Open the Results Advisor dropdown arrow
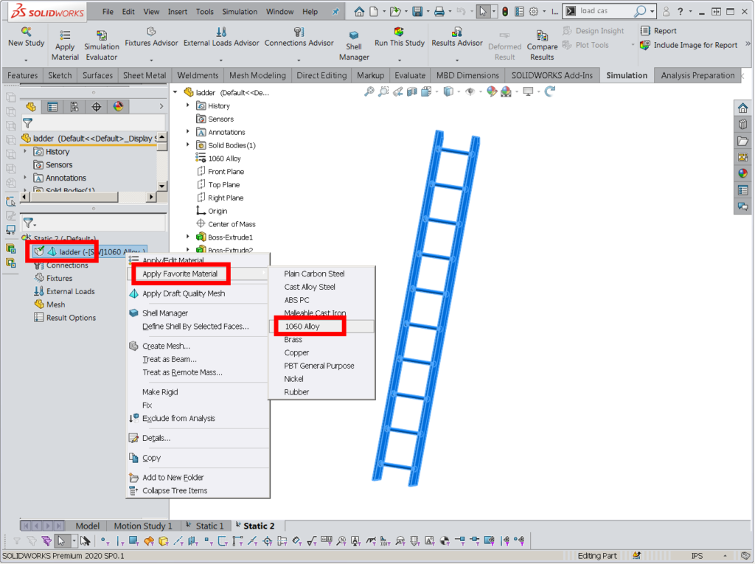Image resolution: width=755 pixels, height=564 pixels. [457, 60]
